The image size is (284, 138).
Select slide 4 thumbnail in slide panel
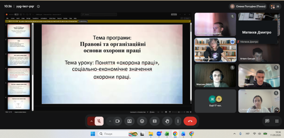pyautogui.click(x=18, y=74)
